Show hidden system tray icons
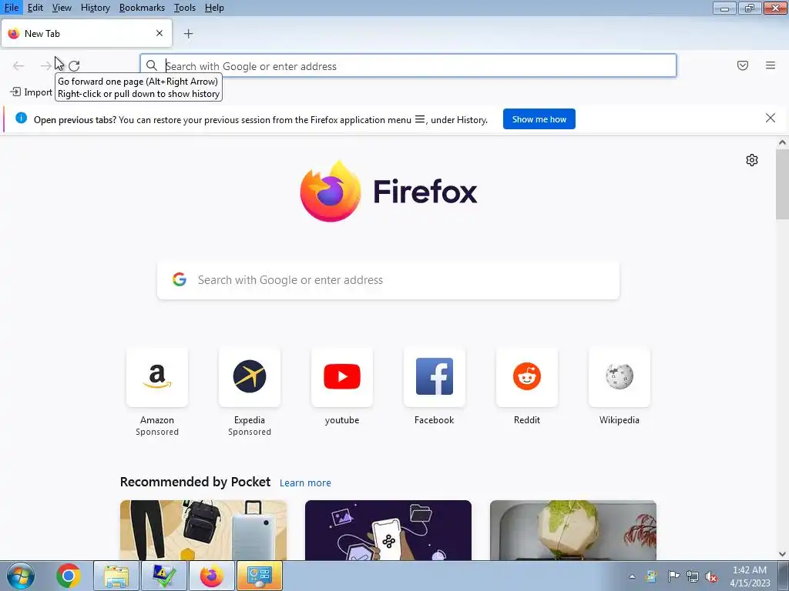Image resolution: width=789 pixels, height=591 pixels. (632, 576)
